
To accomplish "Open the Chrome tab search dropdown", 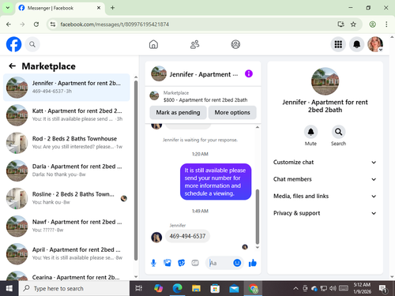I will coord(8,8).
